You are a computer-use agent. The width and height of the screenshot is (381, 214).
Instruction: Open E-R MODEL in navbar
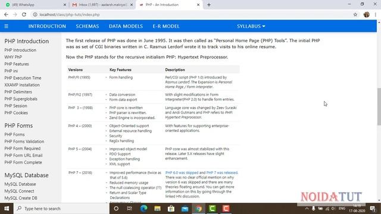(166, 26)
